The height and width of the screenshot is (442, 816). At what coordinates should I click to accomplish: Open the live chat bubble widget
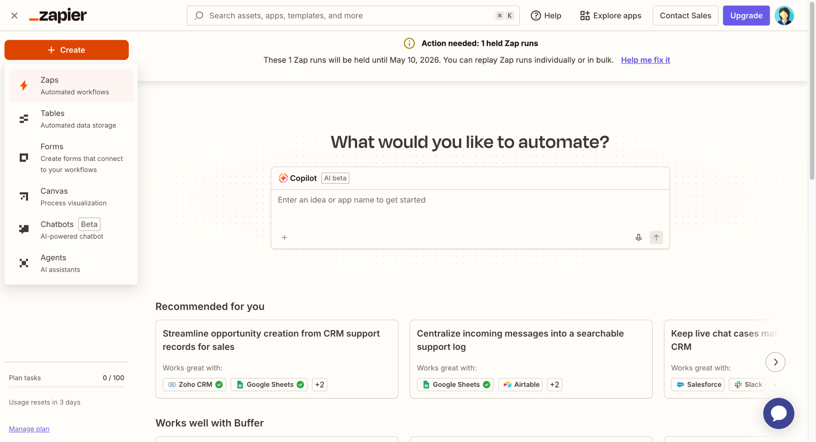point(778,413)
